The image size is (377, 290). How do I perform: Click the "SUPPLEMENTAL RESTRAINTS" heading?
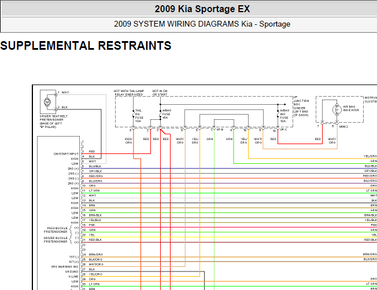[x=86, y=46]
